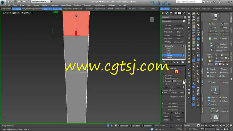
Task: Open the Rendering menu
Action: (x=77, y=5)
